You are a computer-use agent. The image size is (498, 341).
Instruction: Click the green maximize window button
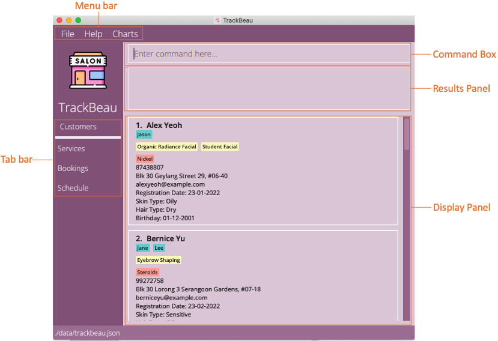pos(78,20)
